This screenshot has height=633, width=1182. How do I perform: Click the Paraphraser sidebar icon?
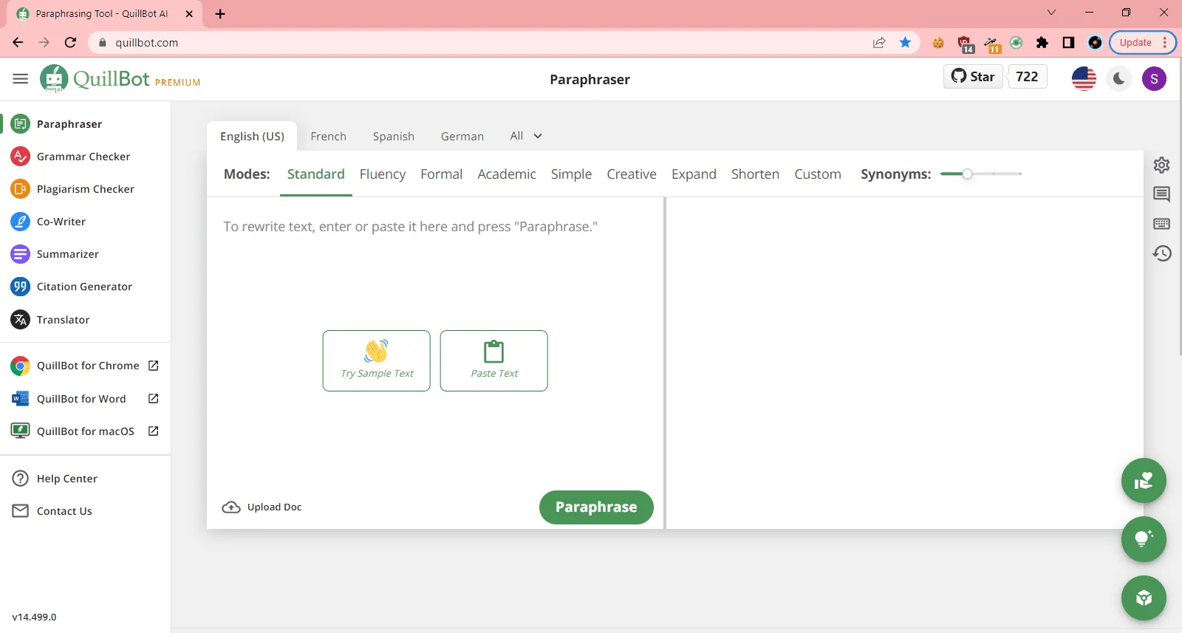(x=20, y=124)
